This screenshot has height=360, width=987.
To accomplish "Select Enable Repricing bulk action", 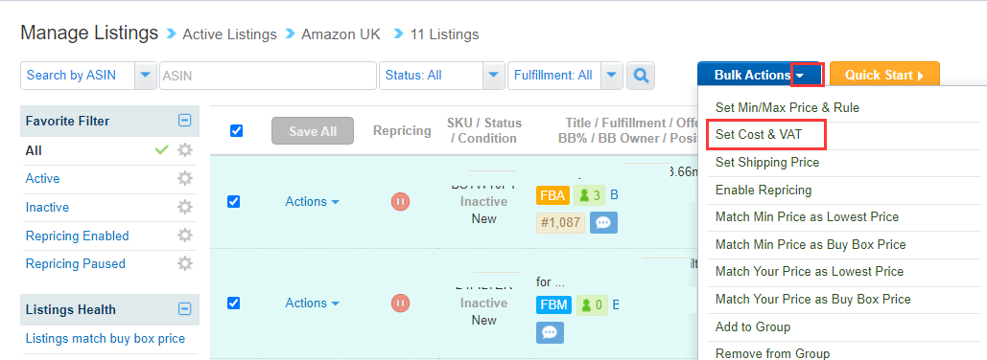I will (x=763, y=190).
